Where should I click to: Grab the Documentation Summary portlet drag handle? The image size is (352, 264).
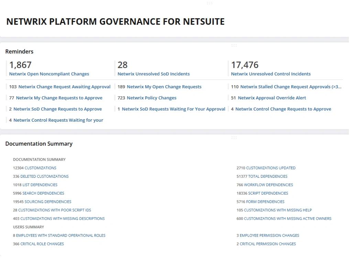234,137
